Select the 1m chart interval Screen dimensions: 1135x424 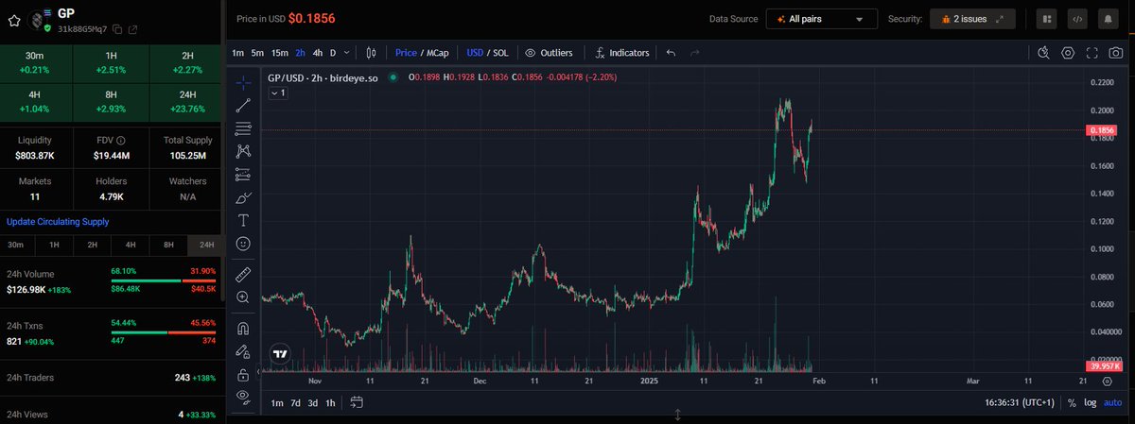(x=237, y=53)
